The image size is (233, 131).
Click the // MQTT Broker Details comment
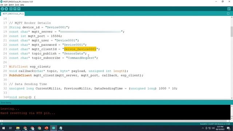pos(30,23)
